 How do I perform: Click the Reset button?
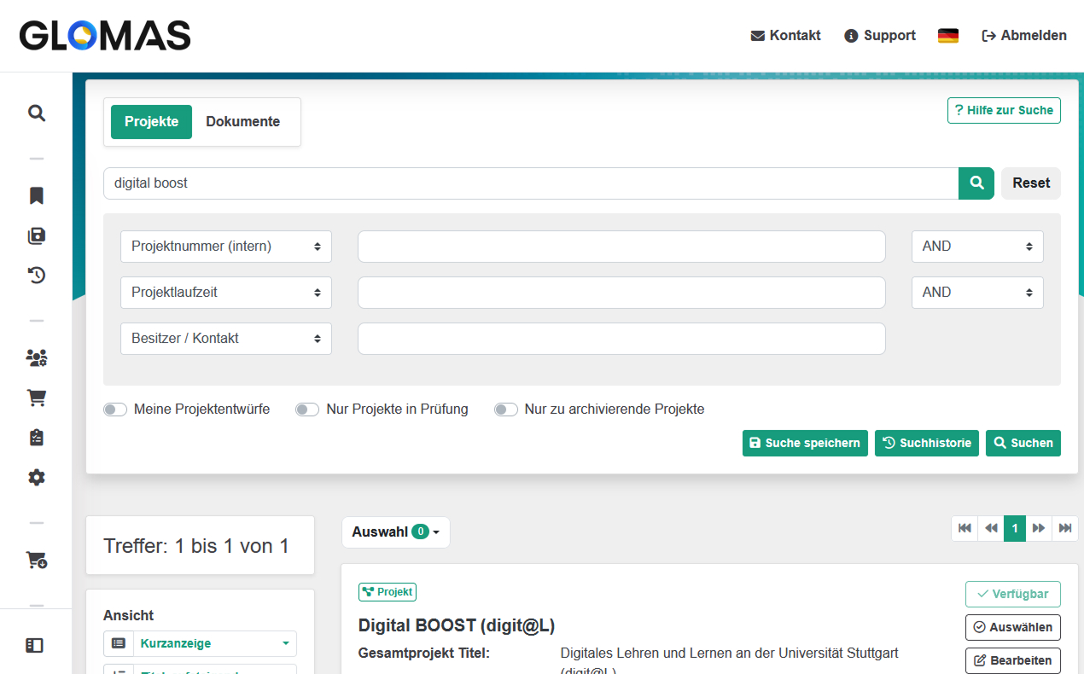[x=1031, y=183]
